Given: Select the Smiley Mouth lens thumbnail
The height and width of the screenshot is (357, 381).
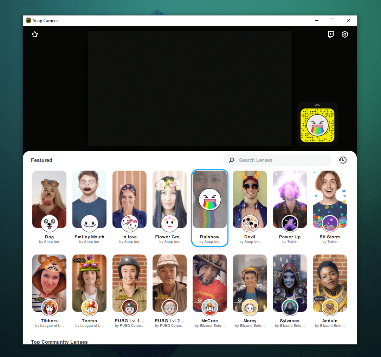Looking at the screenshot, I should coord(89,199).
